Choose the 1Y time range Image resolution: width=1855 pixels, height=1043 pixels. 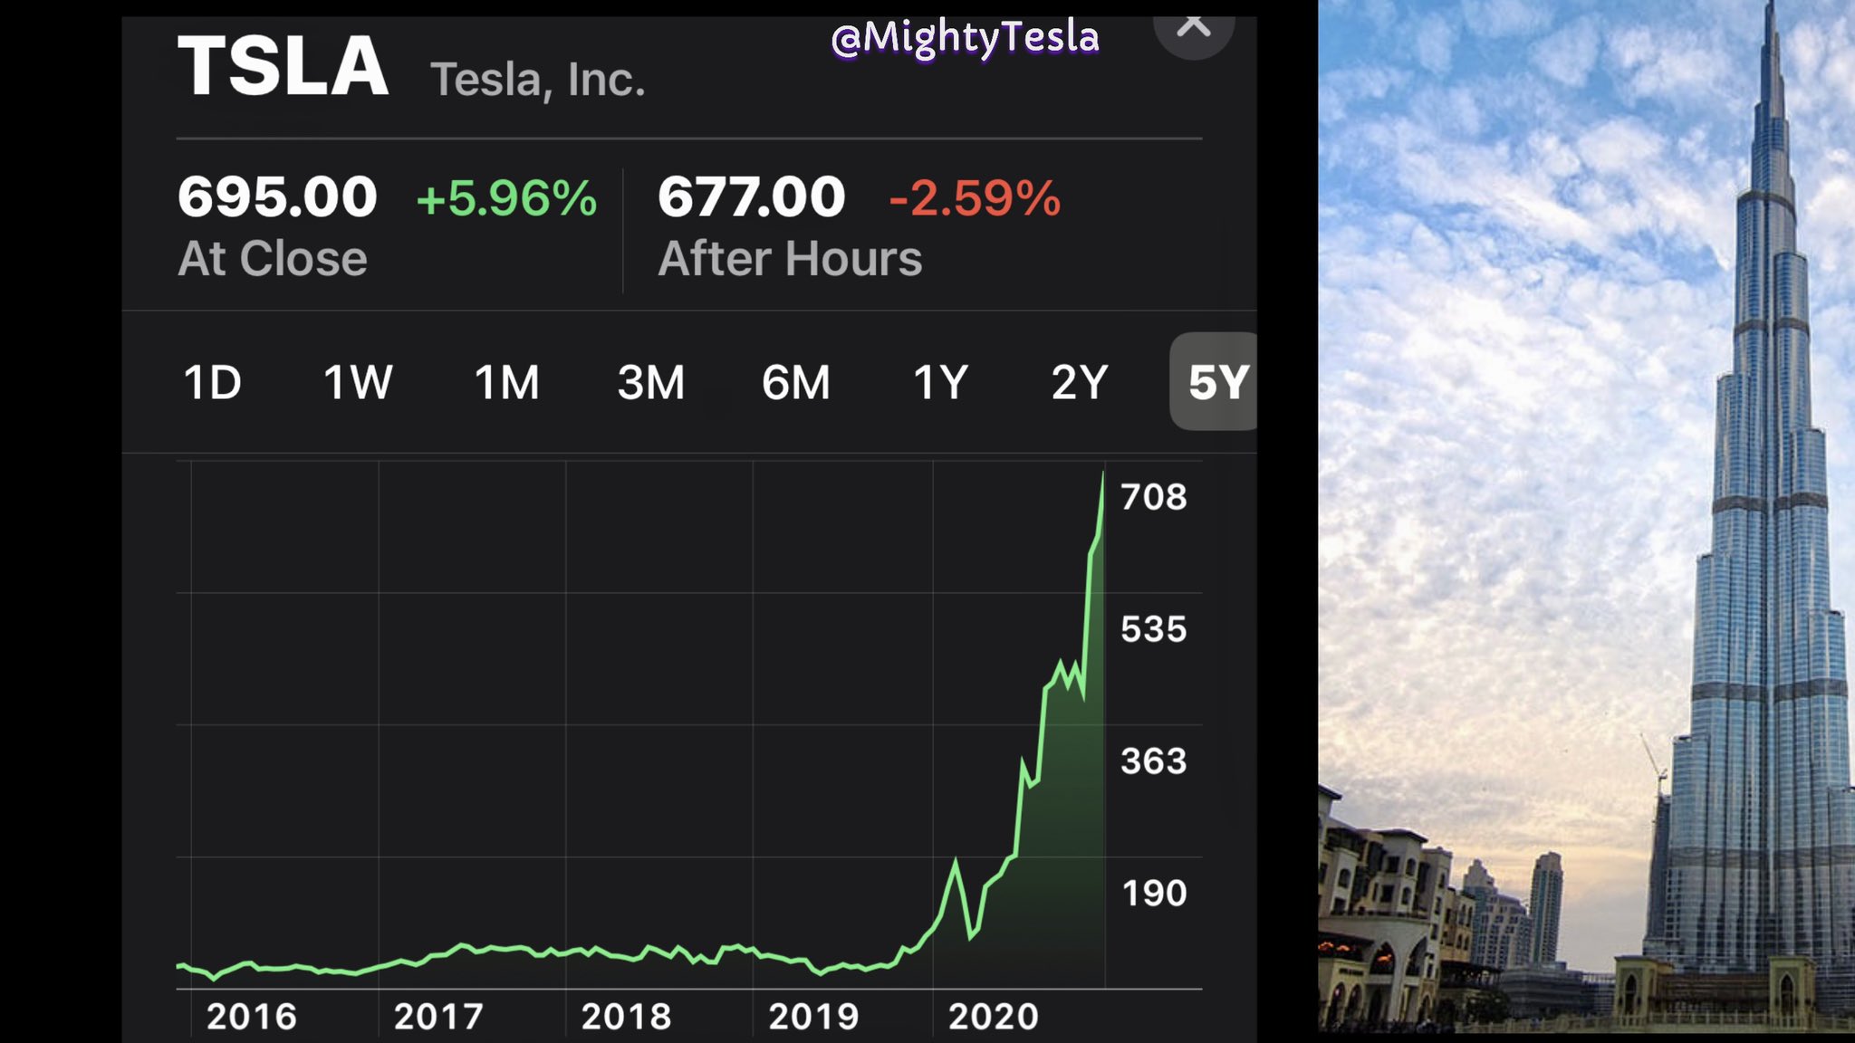click(x=940, y=382)
